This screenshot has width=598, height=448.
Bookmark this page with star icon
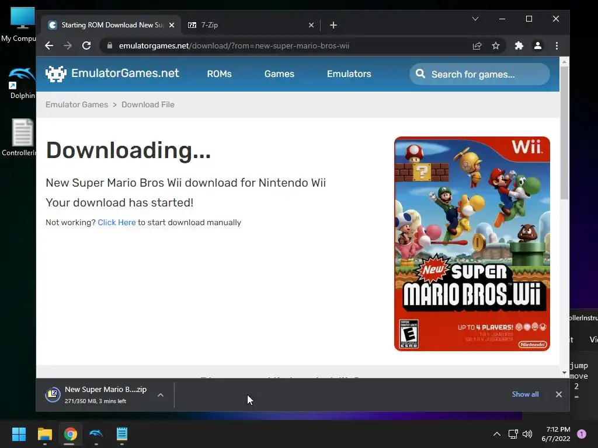pos(495,45)
